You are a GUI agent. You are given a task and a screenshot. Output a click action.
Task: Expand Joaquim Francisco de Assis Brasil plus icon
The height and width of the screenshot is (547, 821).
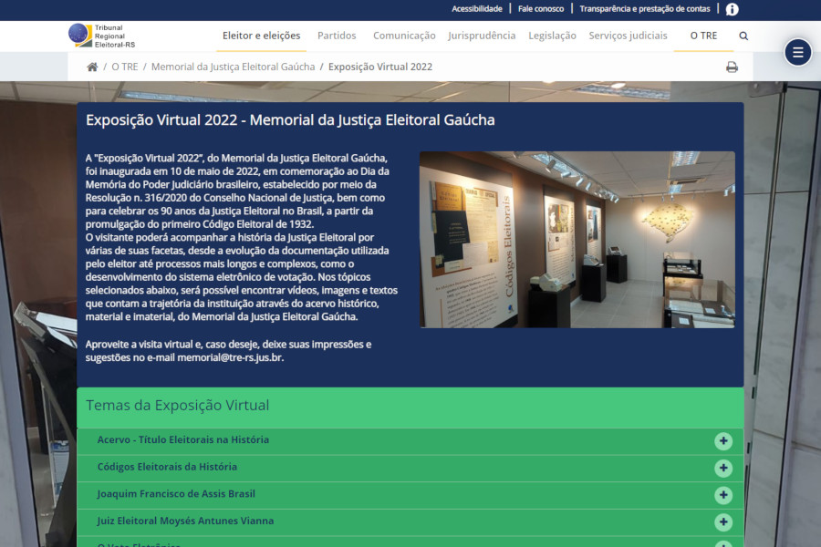coord(723,495)
